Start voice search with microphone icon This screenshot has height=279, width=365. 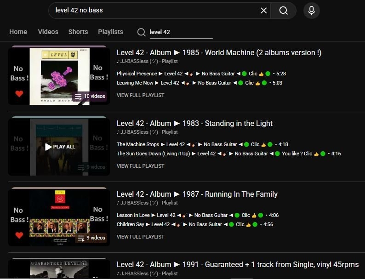pos(312,11)
